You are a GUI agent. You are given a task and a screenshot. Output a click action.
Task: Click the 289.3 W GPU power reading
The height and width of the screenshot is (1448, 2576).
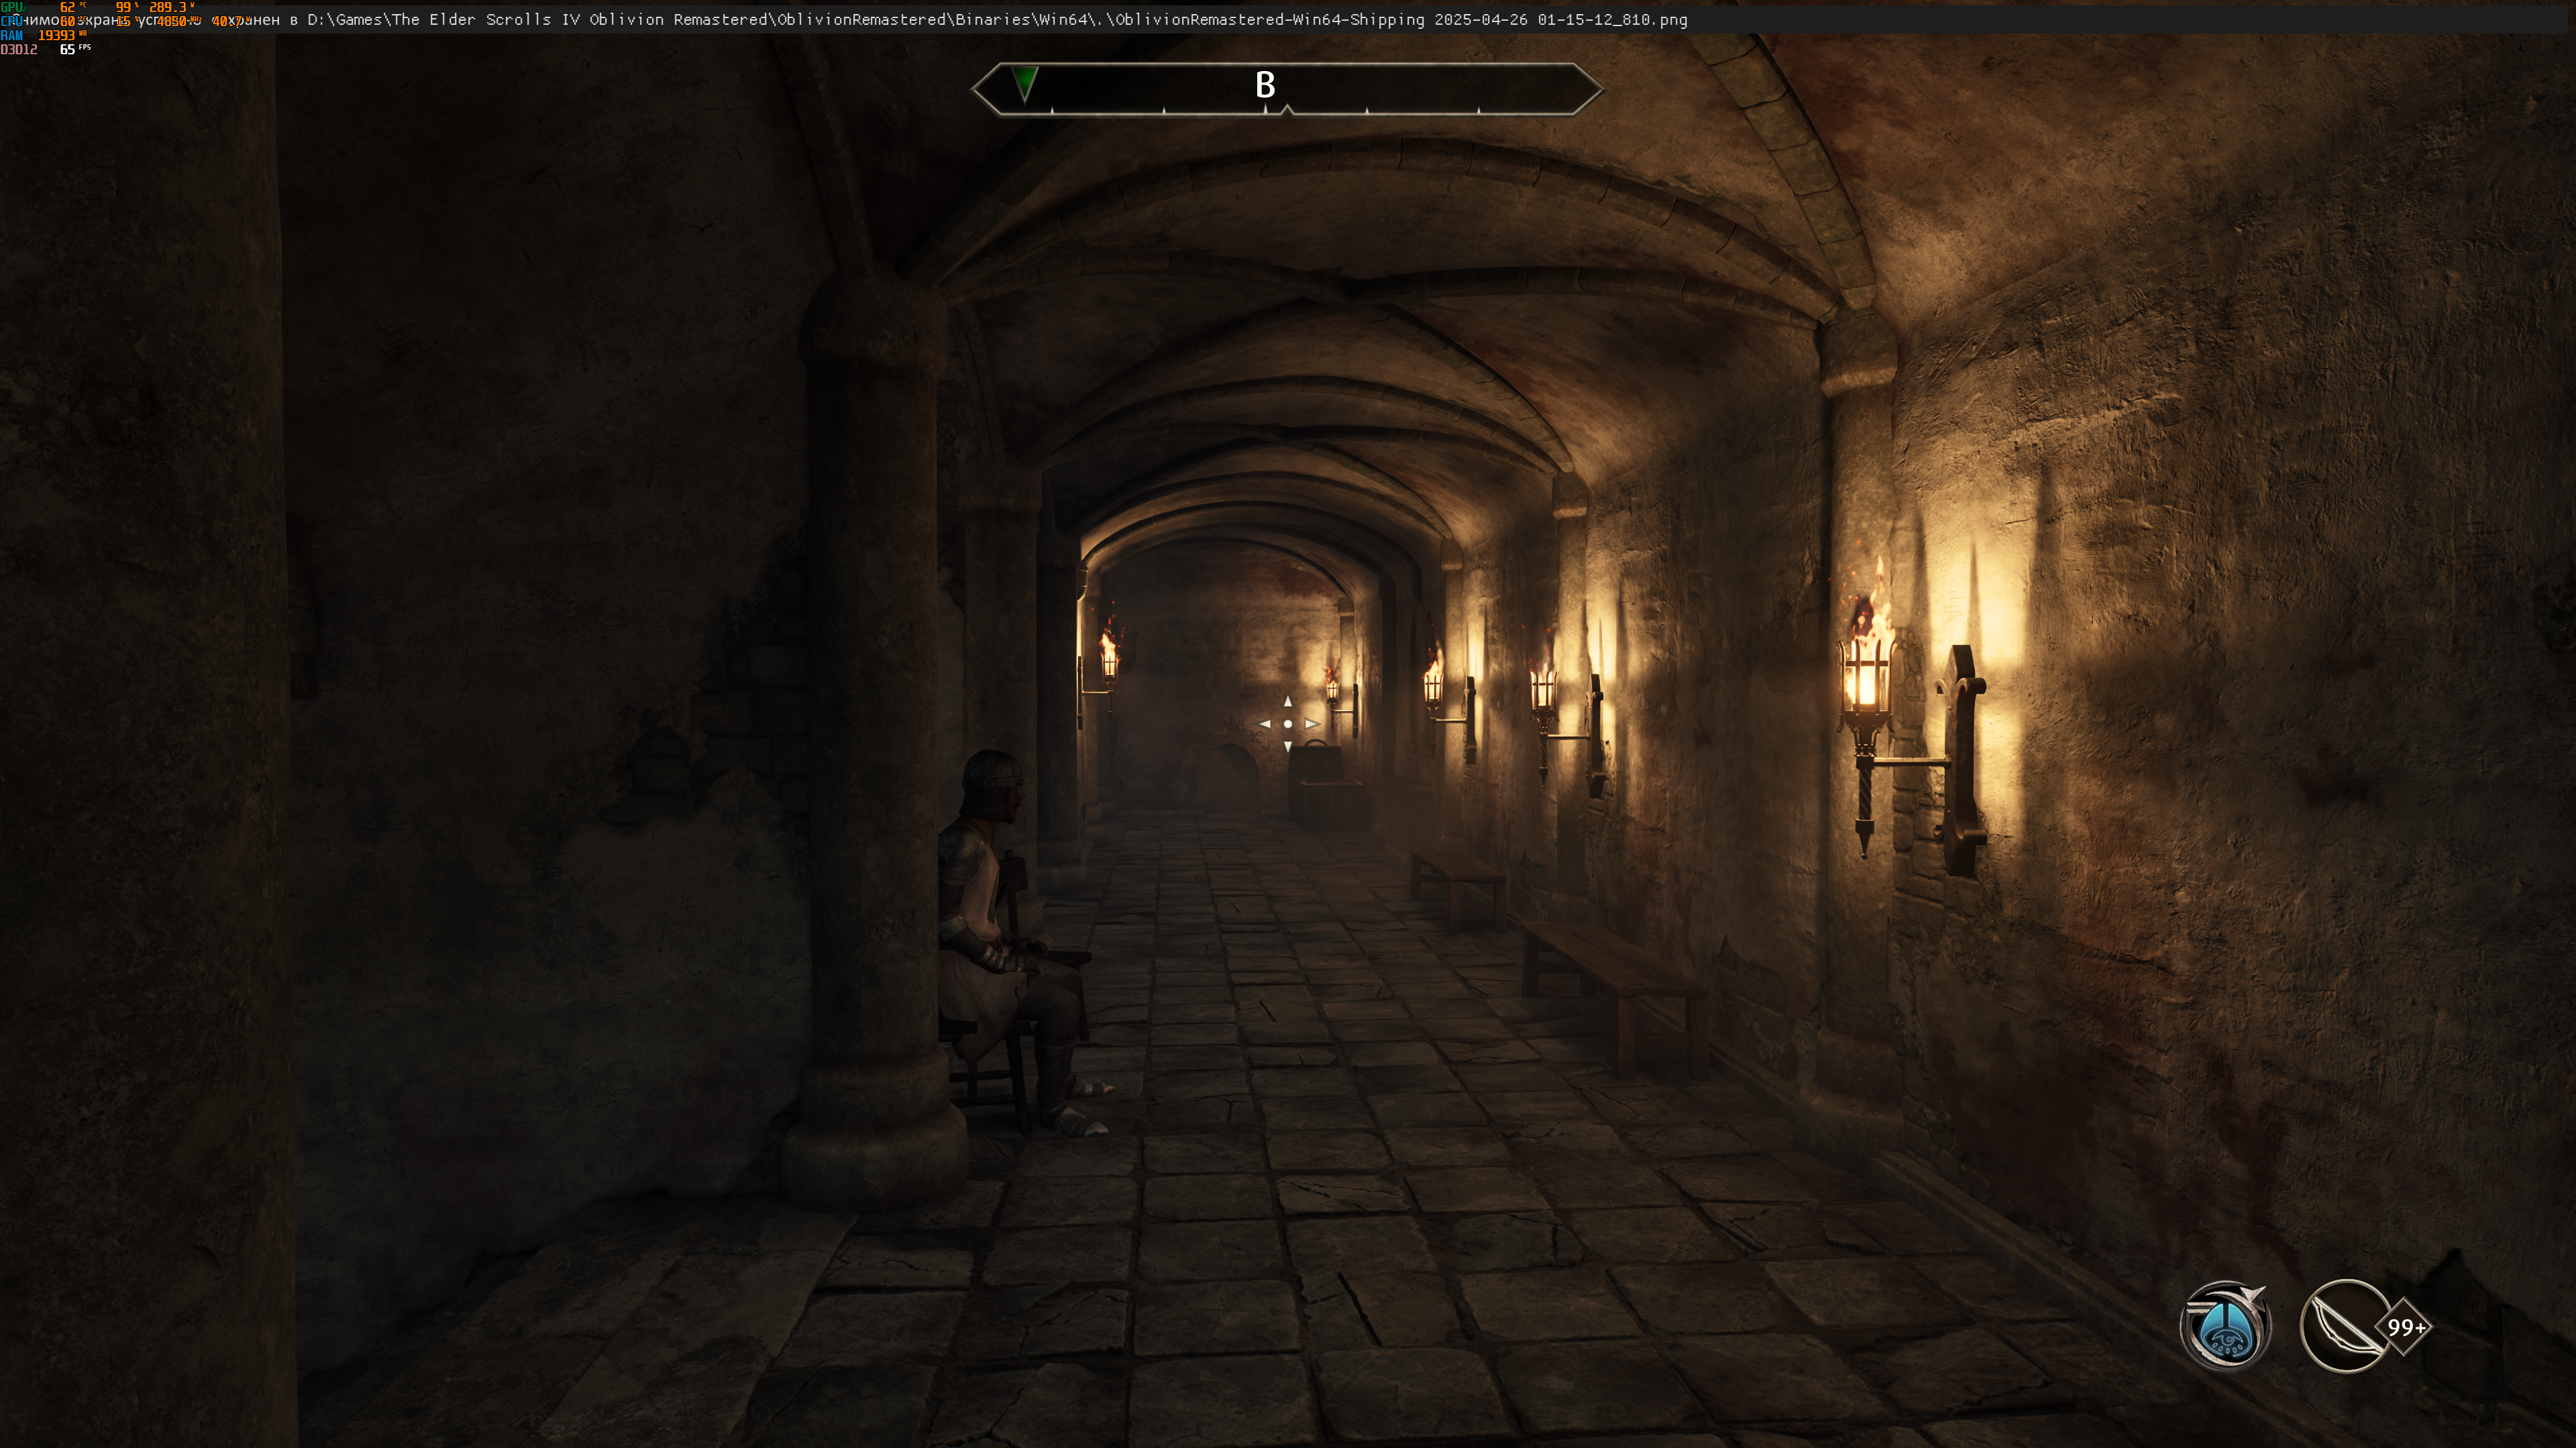(x=171, y=7)
